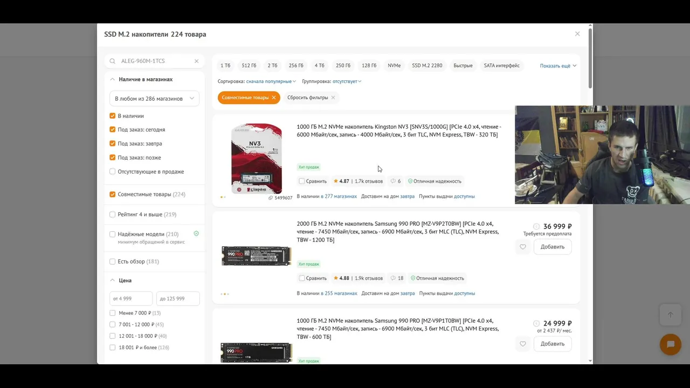Select the 512 Гб quick filter chip
690x388 pixels.
tap(249, 66)
